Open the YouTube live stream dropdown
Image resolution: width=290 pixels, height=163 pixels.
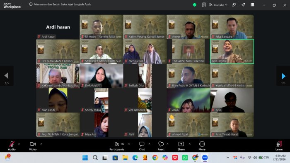tap(218, 5)
